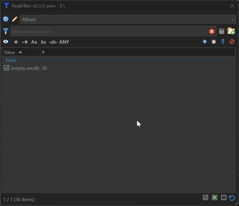Click the alarm clock icon
Image resolution: width=239 pixels, height=206 pixels.
pos(214,42)
